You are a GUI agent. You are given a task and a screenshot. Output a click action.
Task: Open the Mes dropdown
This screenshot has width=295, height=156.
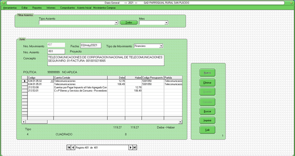click(166, 23)
